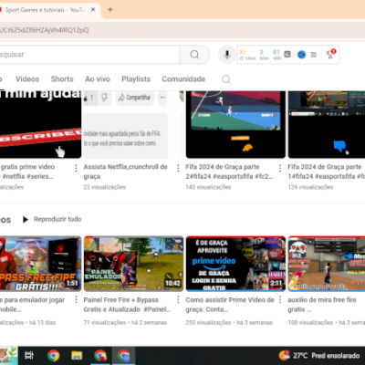Switch to the Ao vivo channel tab

98,79
